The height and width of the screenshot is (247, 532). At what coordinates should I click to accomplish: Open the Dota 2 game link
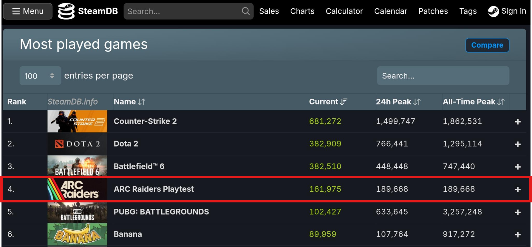[126, 144]
